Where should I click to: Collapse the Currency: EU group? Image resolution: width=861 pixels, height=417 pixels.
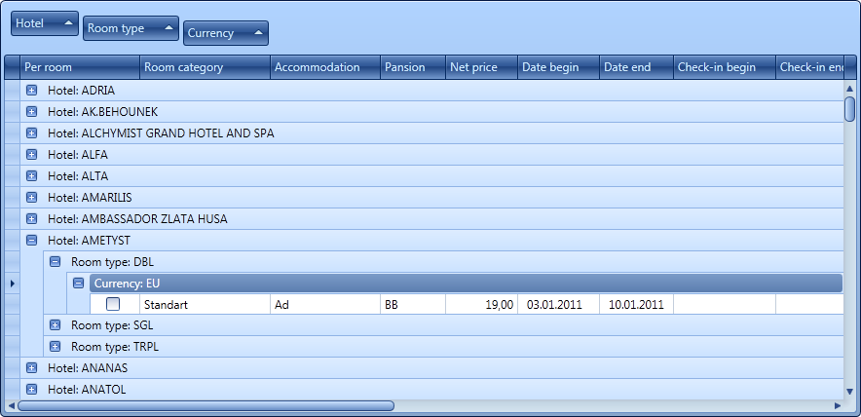pyautogui.click(x=79, y=284)
